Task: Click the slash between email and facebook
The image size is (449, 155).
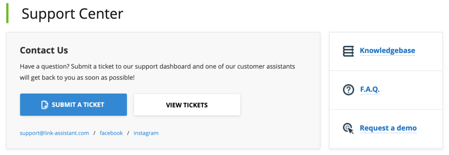Action: (x=94, y=133)
